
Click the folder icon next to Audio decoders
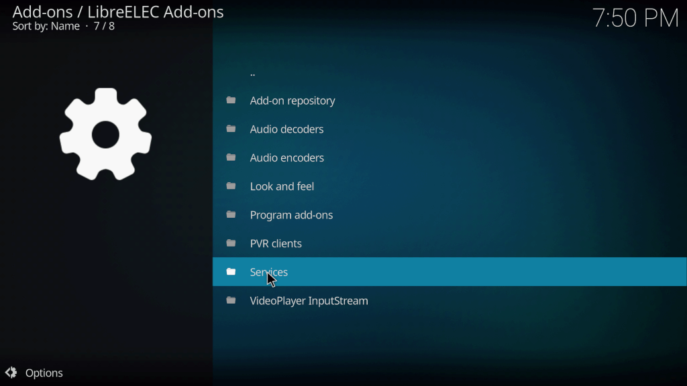pos(231,129)
